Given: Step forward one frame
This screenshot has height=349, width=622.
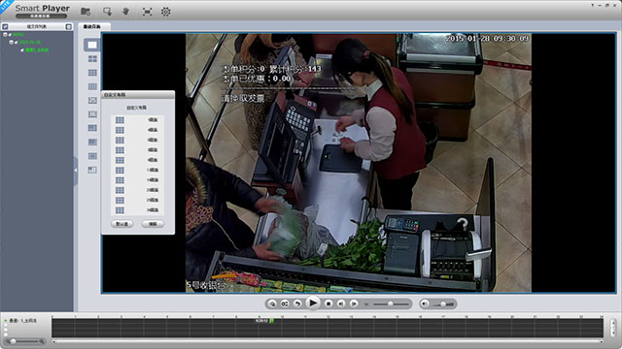Looking at the screenshot, I should click(x=354, y=303).
